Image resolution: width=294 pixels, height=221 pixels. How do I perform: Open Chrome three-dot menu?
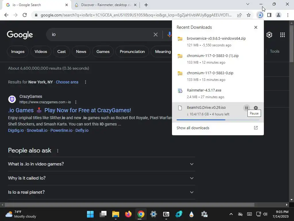point(288,15)
